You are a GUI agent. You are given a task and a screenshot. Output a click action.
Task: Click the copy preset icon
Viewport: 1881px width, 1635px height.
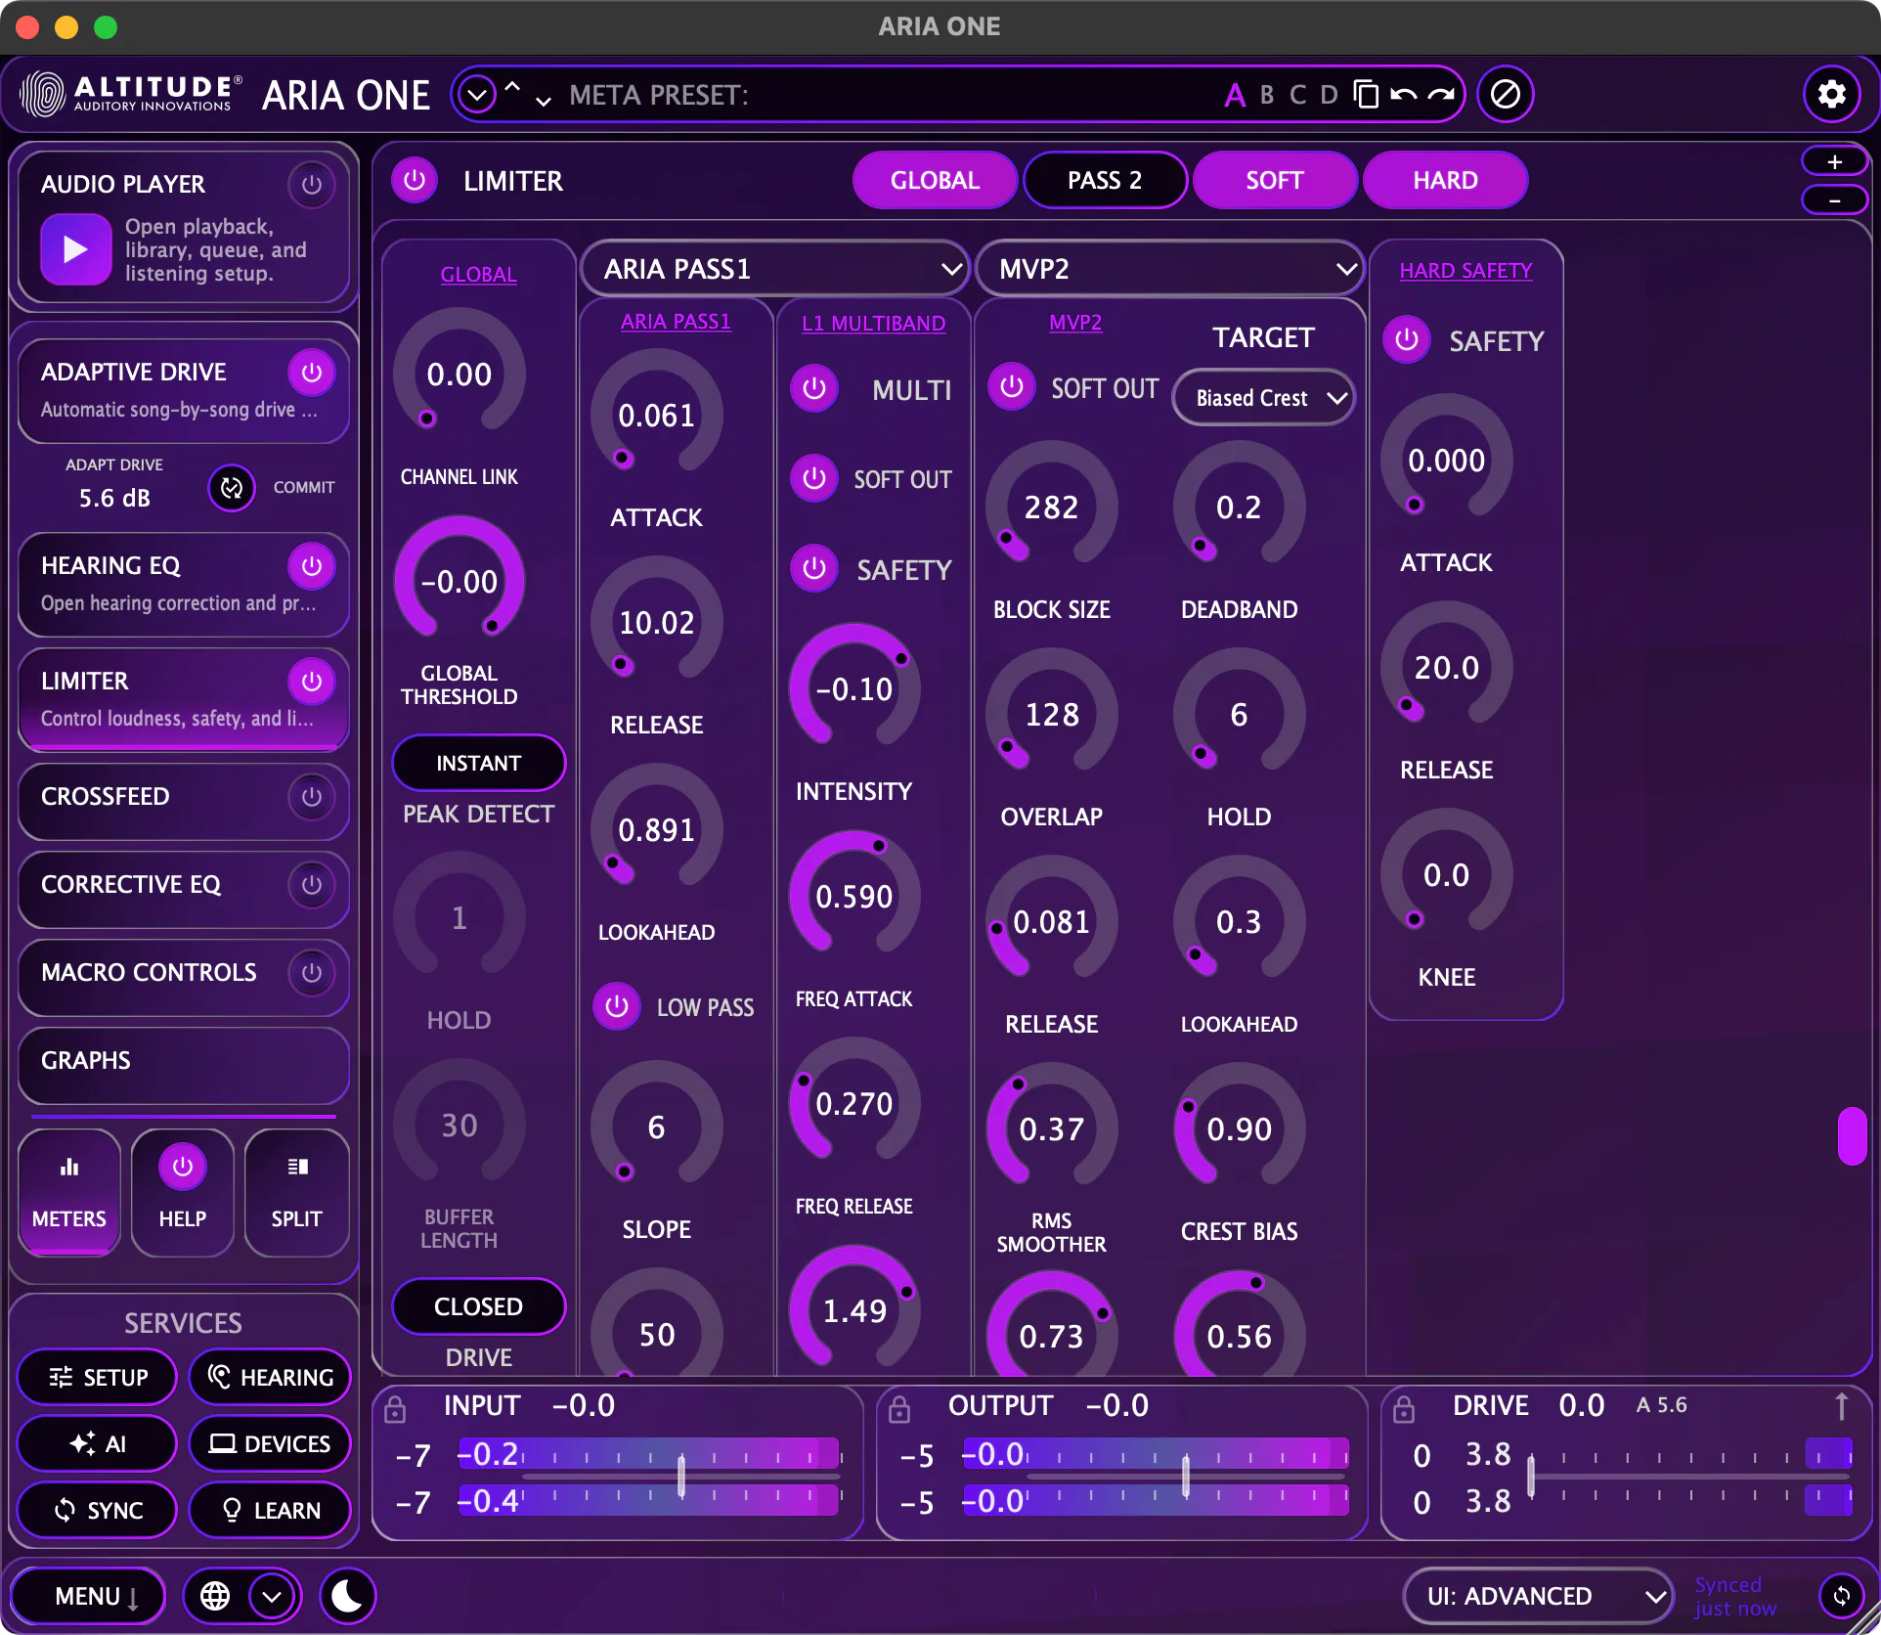point(1365,94)
